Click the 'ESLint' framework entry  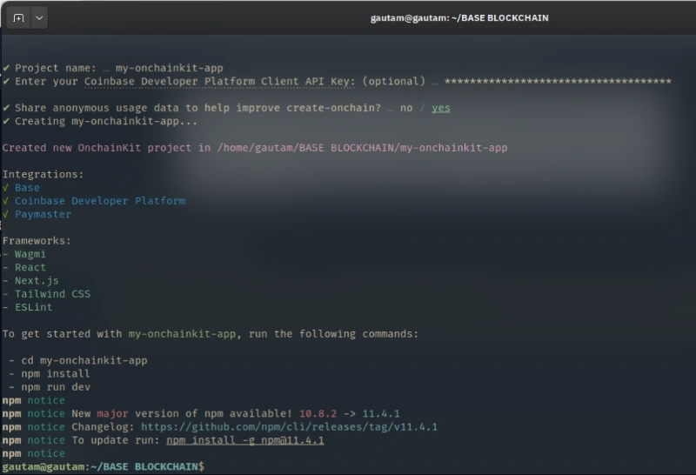point(34,307)
